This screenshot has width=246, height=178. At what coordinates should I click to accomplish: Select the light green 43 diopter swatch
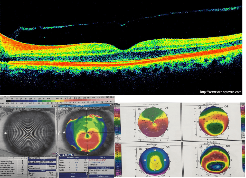[x=53, y=101]
